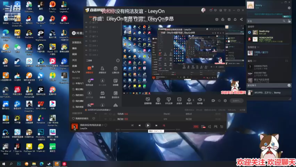Image resolution: width=296 pixels, height=167 pixels.
Task: Hide the 文本 3 source with eye icon
Action: pos(86,50)
